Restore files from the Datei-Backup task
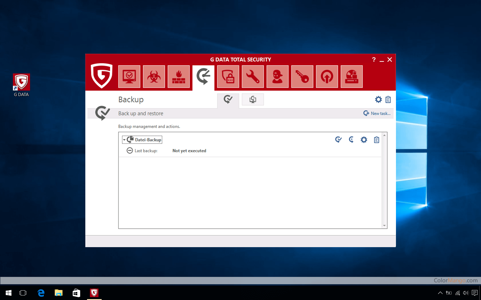 pos(351,140)
